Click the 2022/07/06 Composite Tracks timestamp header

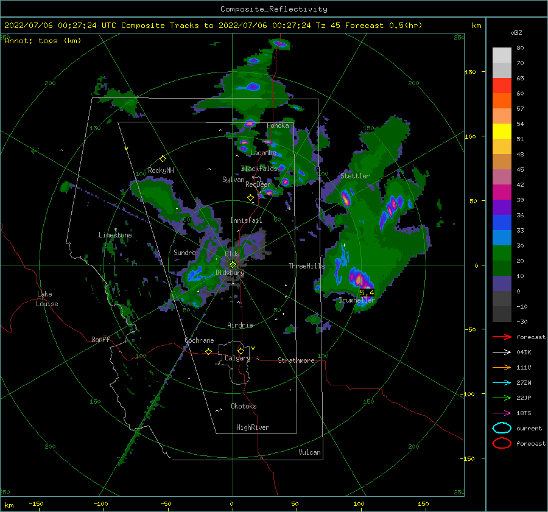213,26
